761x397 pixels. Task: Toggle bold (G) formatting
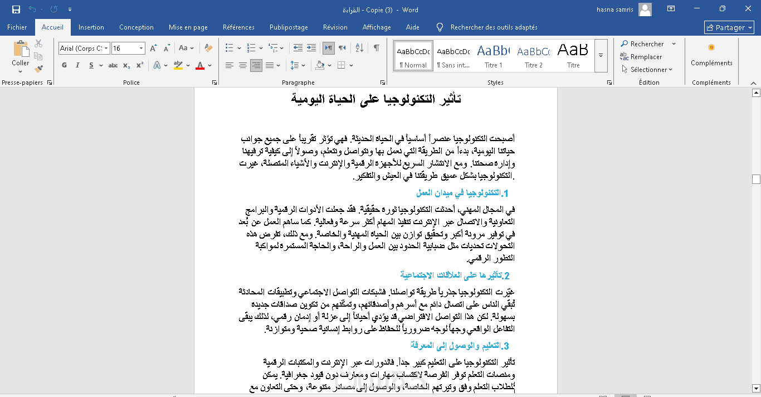point(64,65)
